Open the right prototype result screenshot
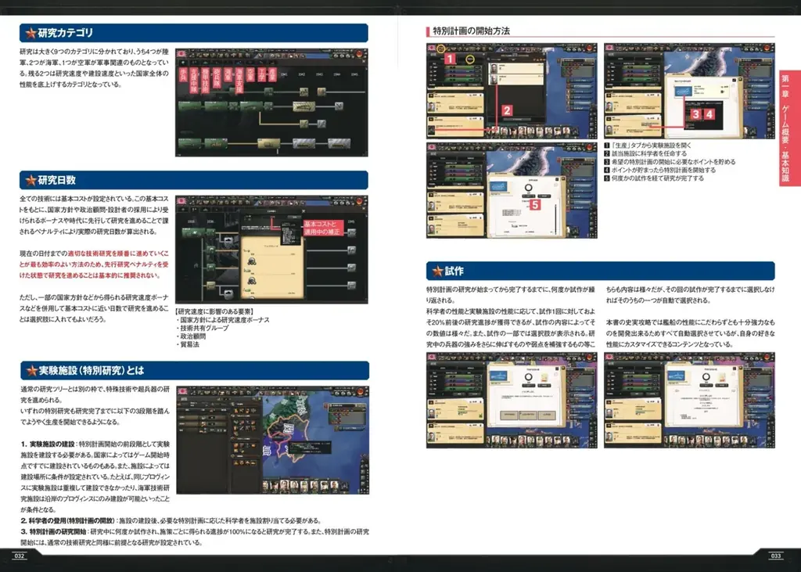This screenshot has width=801, height=572. point(689,401)
